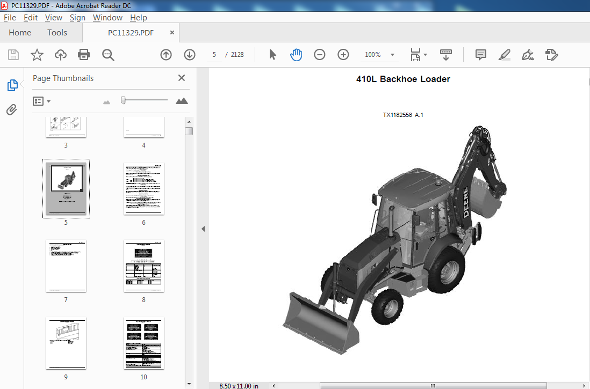Open the Find text search tool
Viewport: 590px width, 389px height.
coord(108,55)
